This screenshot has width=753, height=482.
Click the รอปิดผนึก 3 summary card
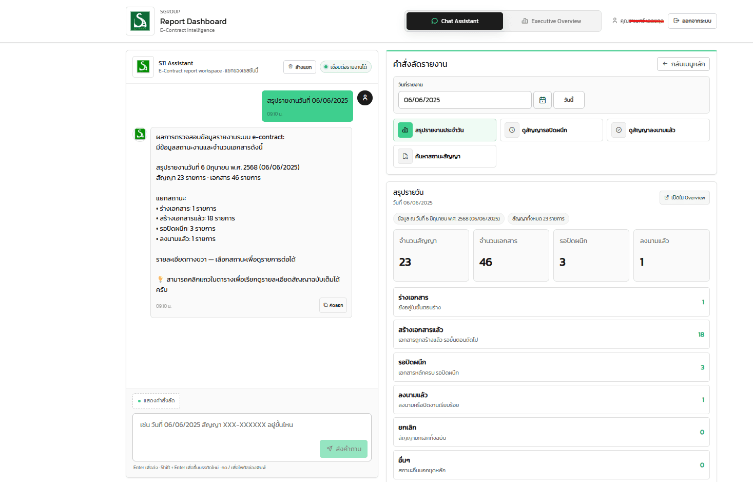(591, 255)
